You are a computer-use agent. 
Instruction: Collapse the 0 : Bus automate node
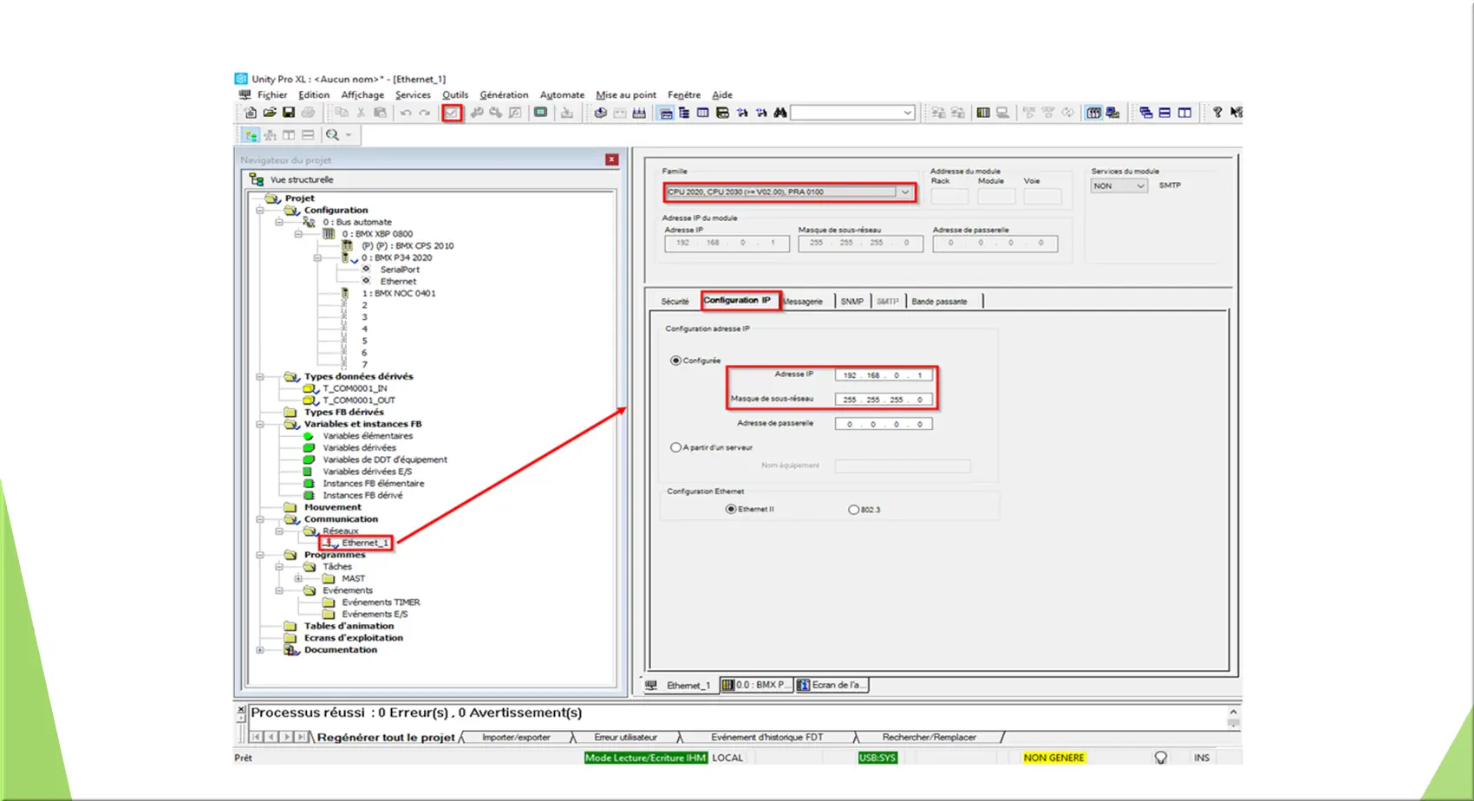pyautogui.click(x=279, y=223)
